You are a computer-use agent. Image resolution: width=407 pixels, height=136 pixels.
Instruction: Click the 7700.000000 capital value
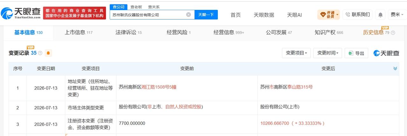tap(132, 123)
